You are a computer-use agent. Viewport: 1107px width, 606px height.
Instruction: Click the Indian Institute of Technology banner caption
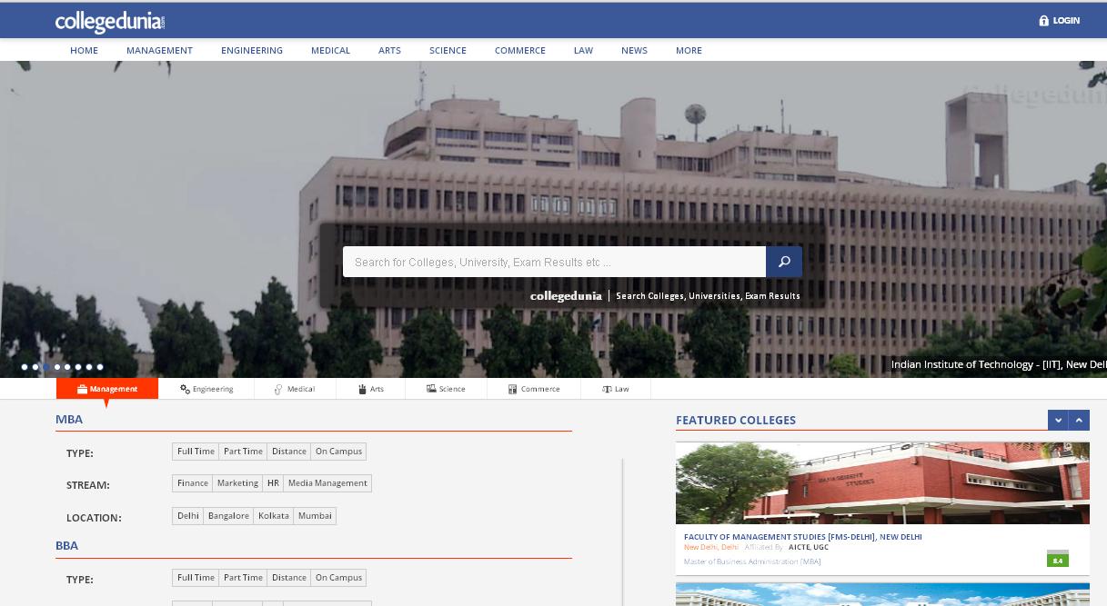pos(998,364)
